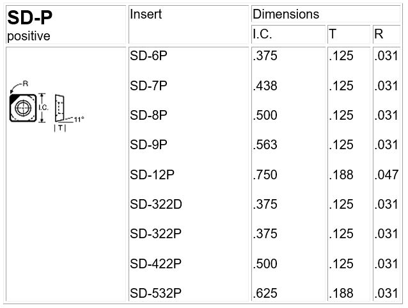Select the SD-6P insert name
This screenshot has height=308, width=408.
pos(149,56)
